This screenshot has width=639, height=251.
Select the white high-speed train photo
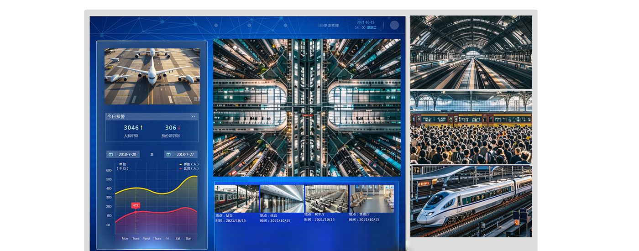[471, 202]
